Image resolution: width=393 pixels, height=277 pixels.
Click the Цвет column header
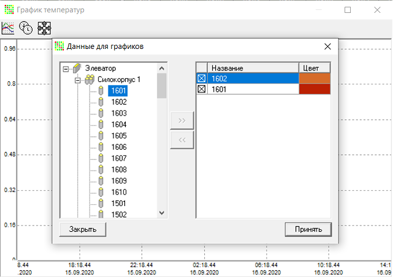(315, 68)
